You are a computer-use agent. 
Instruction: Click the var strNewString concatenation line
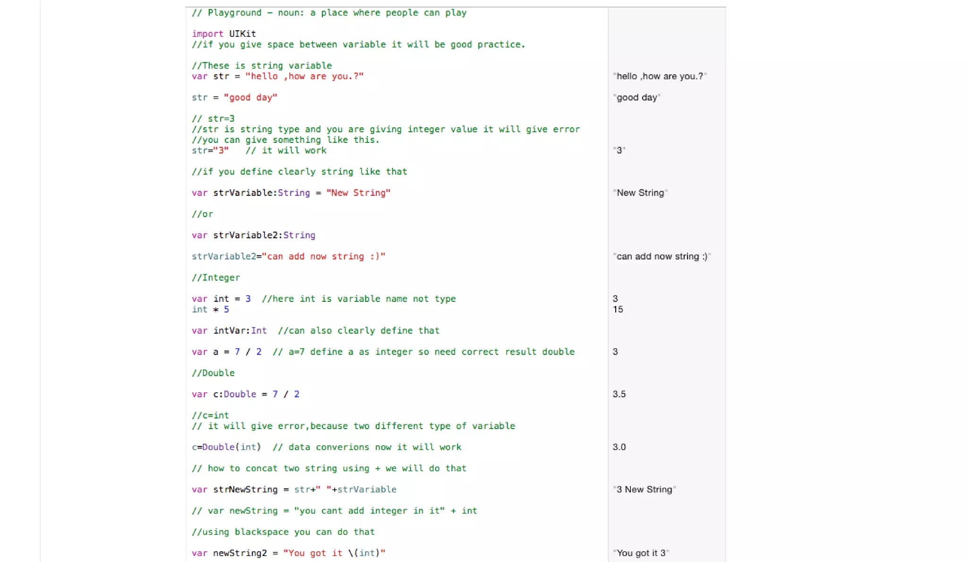294,489
